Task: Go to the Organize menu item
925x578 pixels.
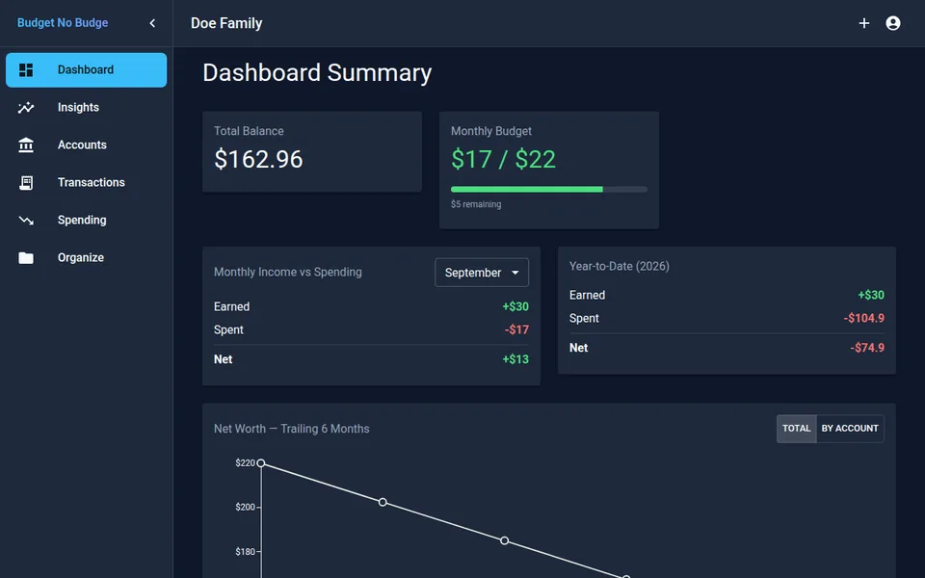Action: coord(86,258)
